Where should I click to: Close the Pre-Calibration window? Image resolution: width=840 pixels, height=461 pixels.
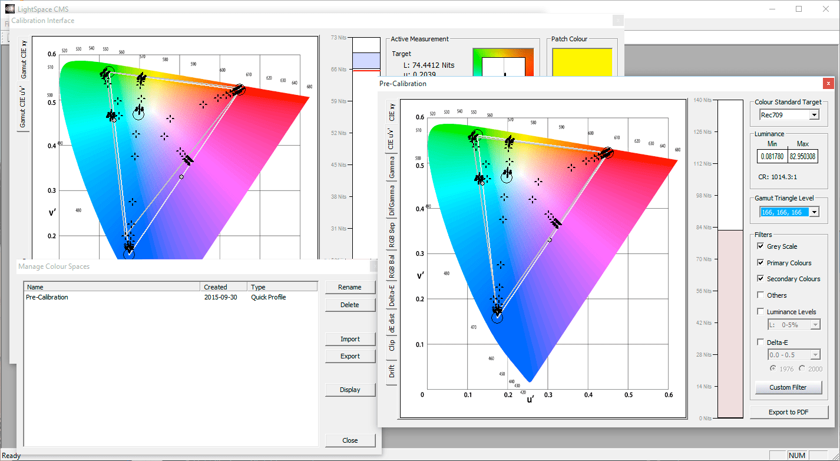[829, 83]
